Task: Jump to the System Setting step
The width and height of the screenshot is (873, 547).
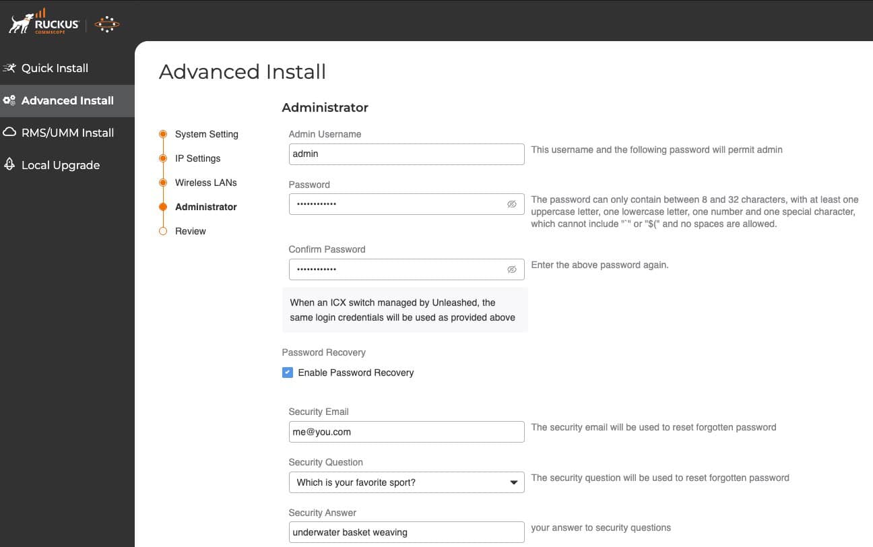Action: coord(207,134)
